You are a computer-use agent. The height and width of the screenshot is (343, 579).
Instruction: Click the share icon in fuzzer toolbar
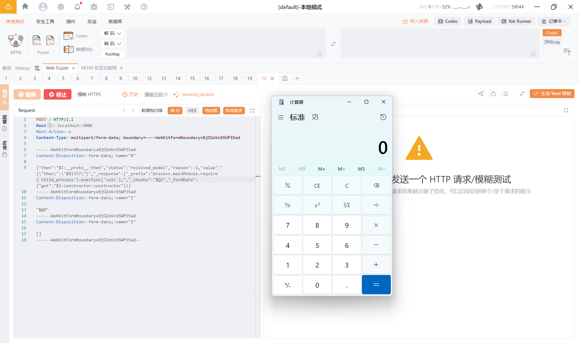pos(481,94)
